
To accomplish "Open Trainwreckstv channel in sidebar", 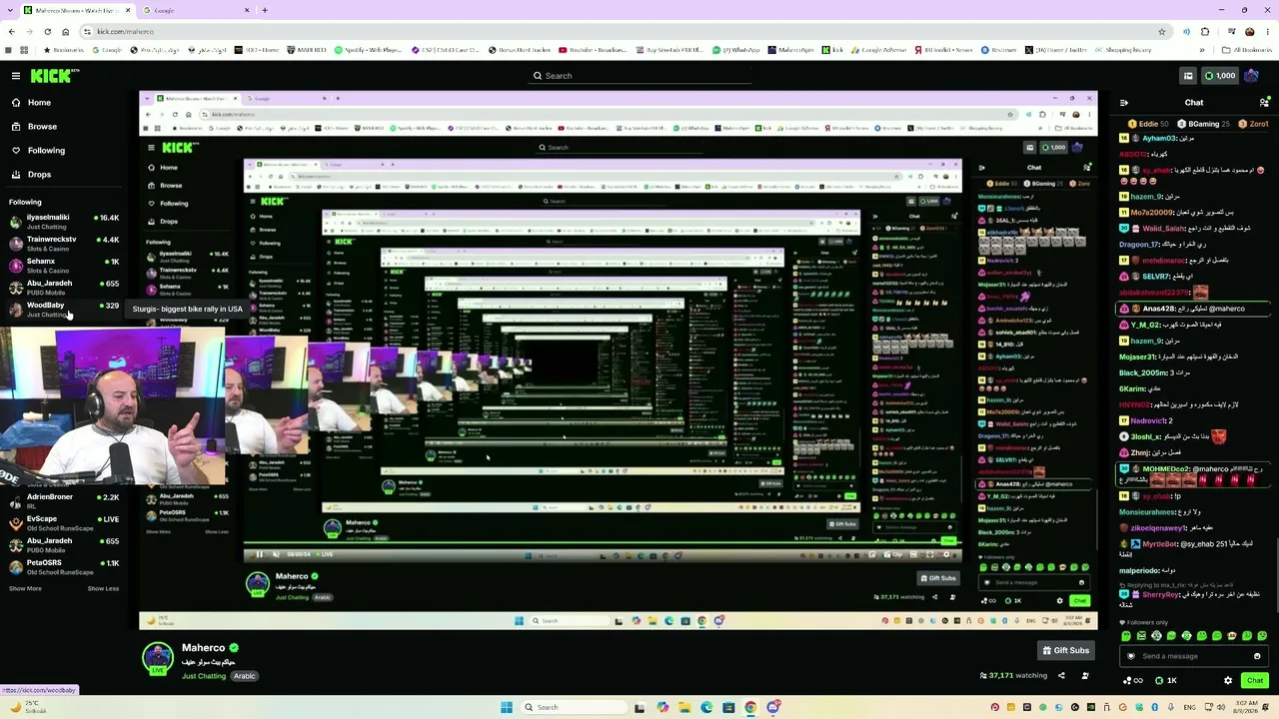I will 64,244.
